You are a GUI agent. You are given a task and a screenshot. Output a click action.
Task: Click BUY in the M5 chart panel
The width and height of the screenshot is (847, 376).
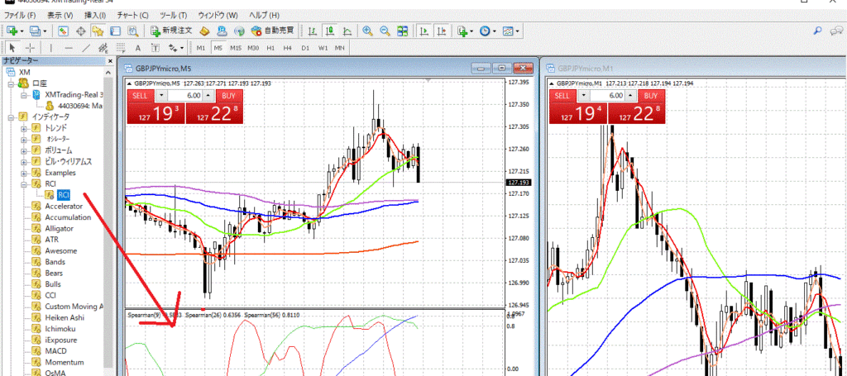click(x=229, y=96)
